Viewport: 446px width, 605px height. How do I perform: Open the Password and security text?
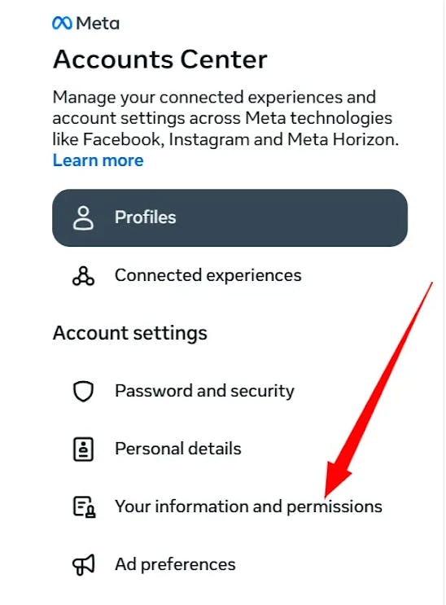[x=204, y=391]
